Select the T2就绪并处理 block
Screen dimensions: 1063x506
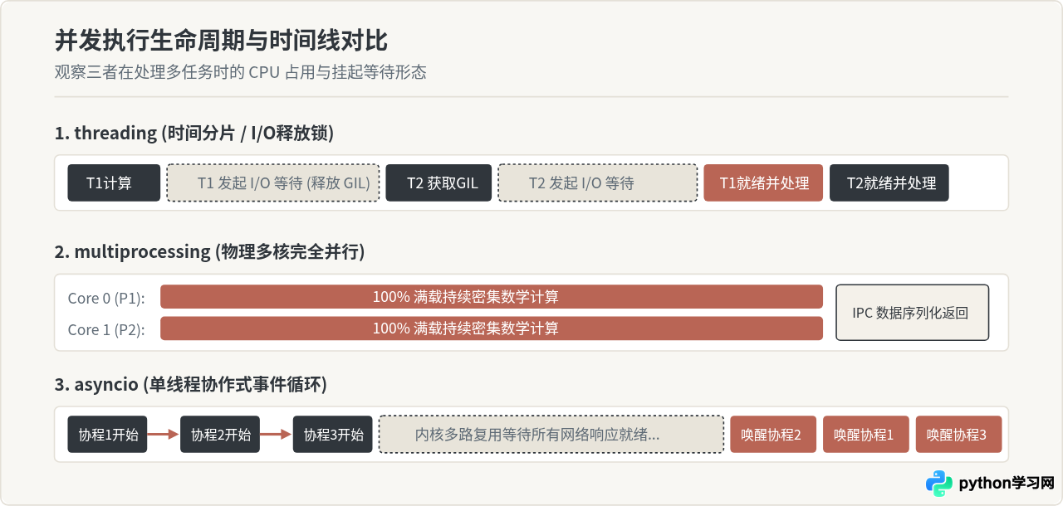889,182
